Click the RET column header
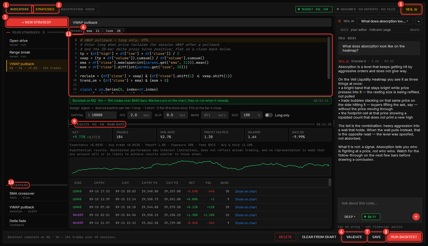 tap(192, 183)
